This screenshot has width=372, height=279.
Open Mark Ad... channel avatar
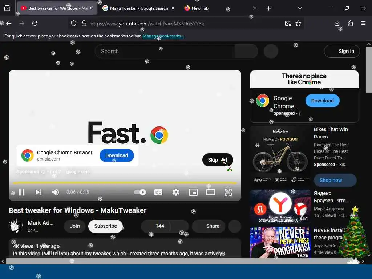click(16, 226)
